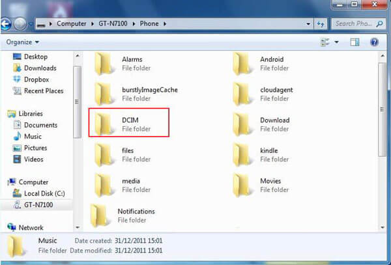Expand the arrow after Computer breadcrumb

click(x=93, y=24)
